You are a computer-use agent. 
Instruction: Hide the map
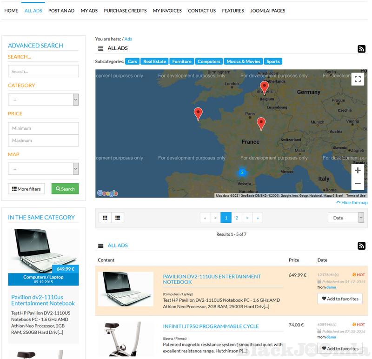coord(352,203)
